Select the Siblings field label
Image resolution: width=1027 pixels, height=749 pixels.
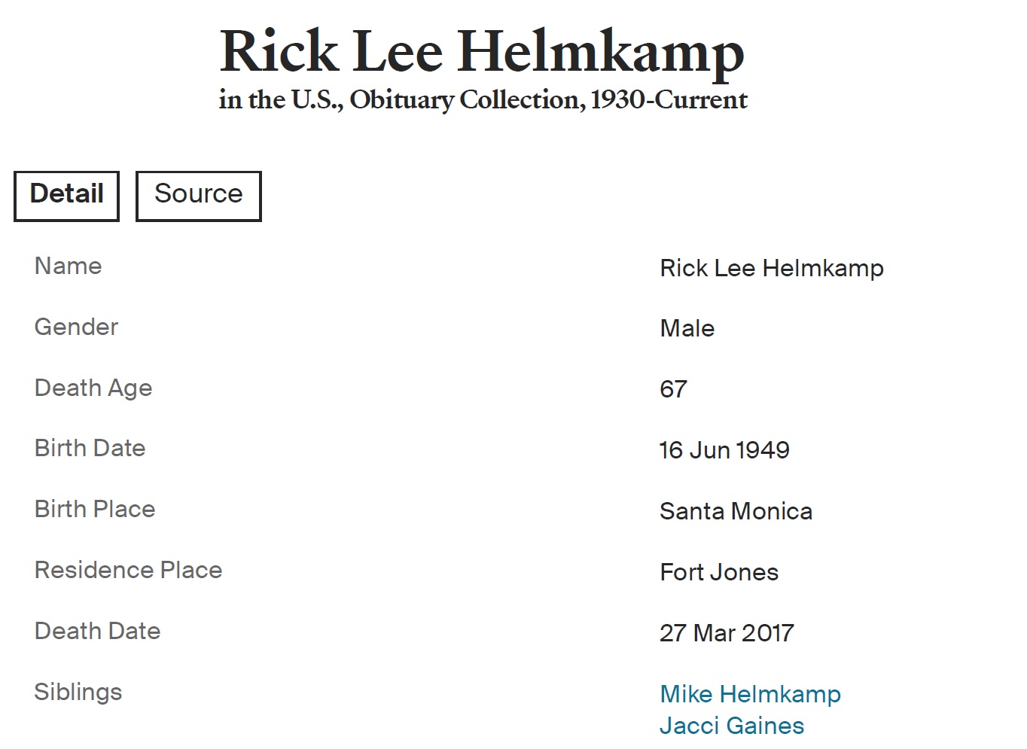click(78, 692)
